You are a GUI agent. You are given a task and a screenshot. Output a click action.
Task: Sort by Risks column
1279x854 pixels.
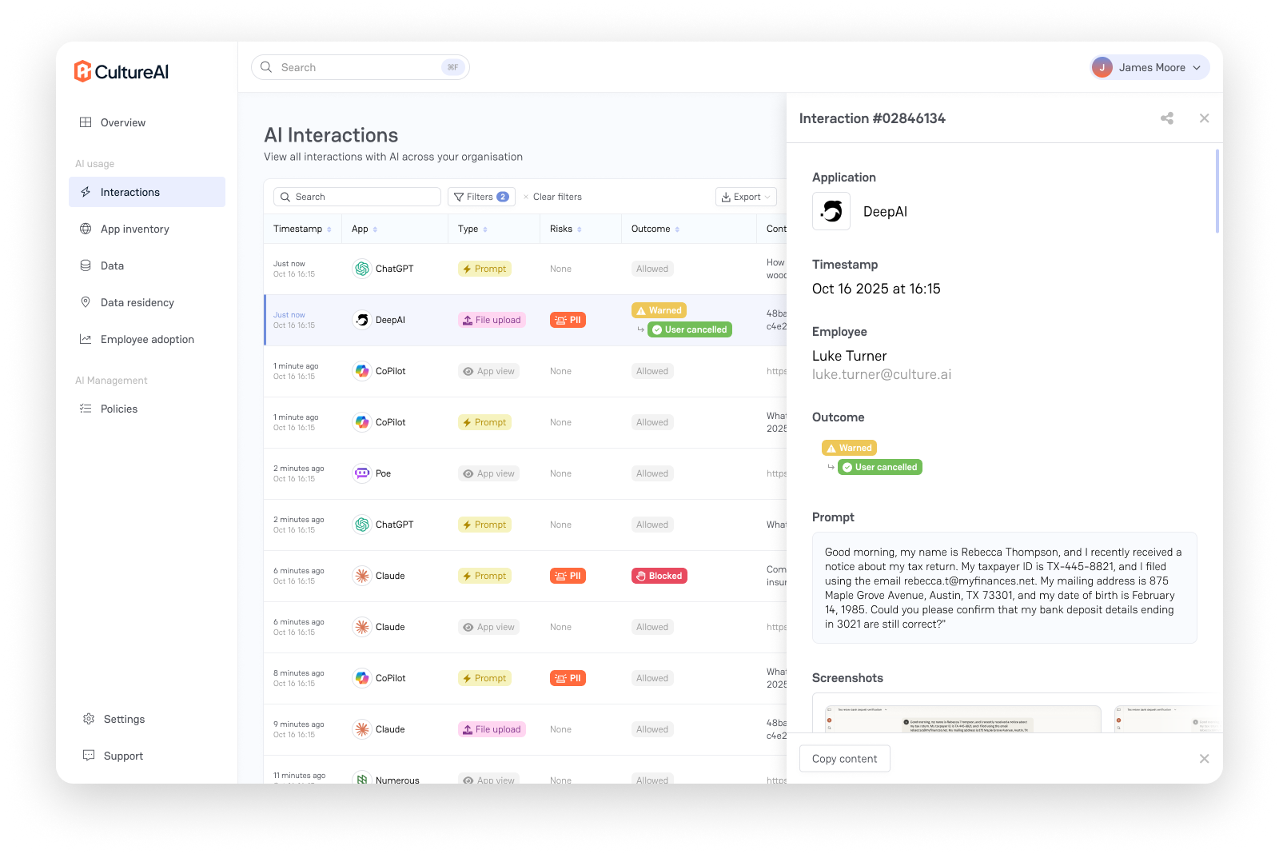pos(566,229)
